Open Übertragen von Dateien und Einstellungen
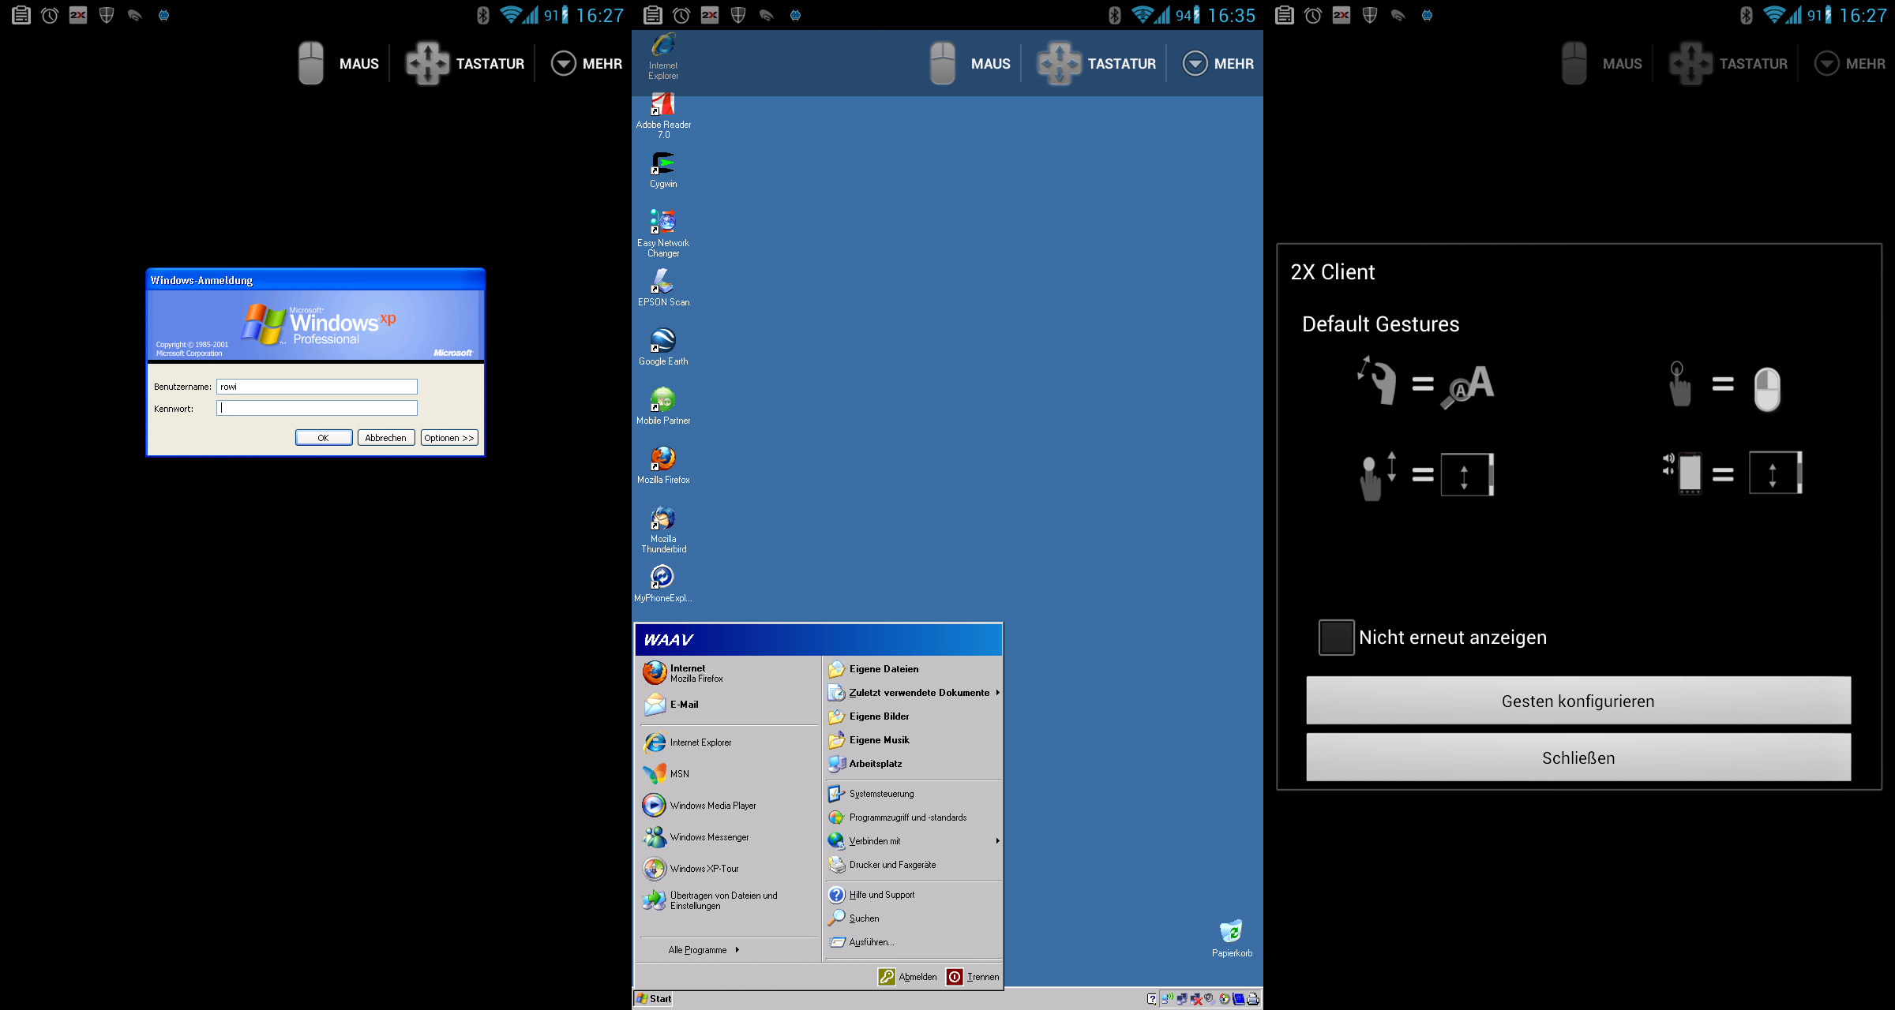 coord(728,900)
